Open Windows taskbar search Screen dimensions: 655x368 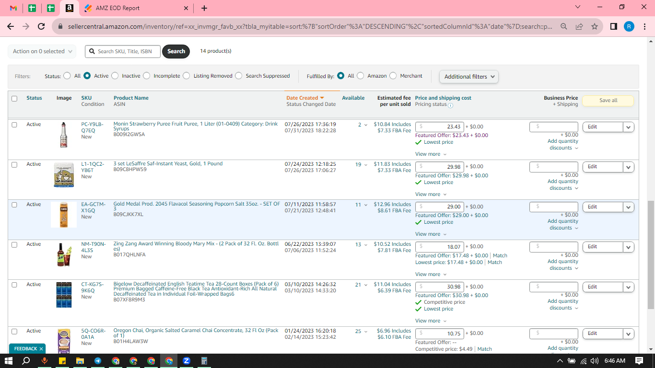pos(26,361)
